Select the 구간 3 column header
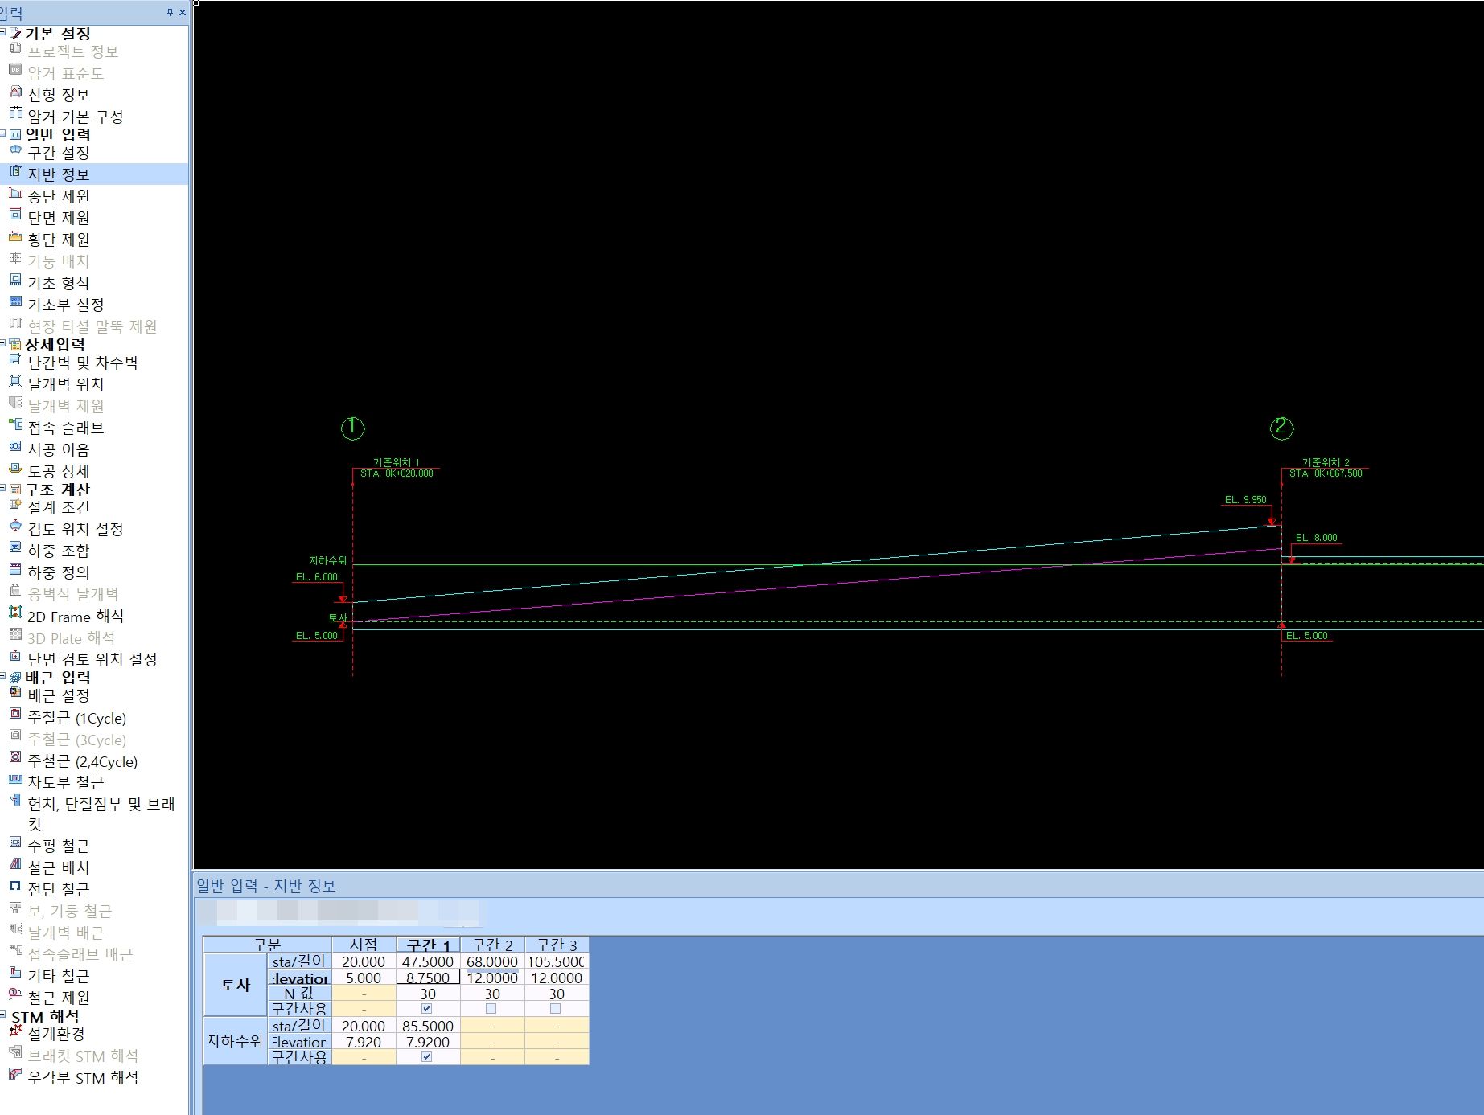This screenshot has height=1115, width=1484. click(x=557, y=945)
